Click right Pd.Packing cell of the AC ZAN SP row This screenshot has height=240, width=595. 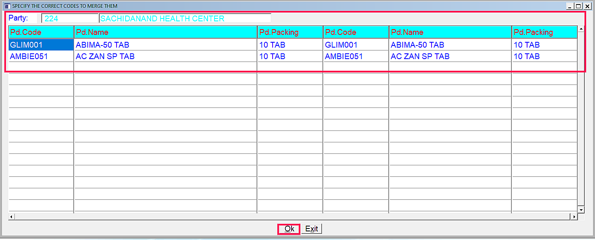tap(545, 56)
